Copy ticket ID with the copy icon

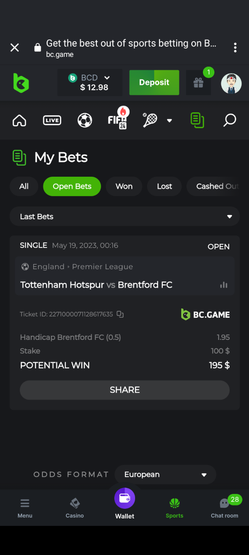coord(120,314)
